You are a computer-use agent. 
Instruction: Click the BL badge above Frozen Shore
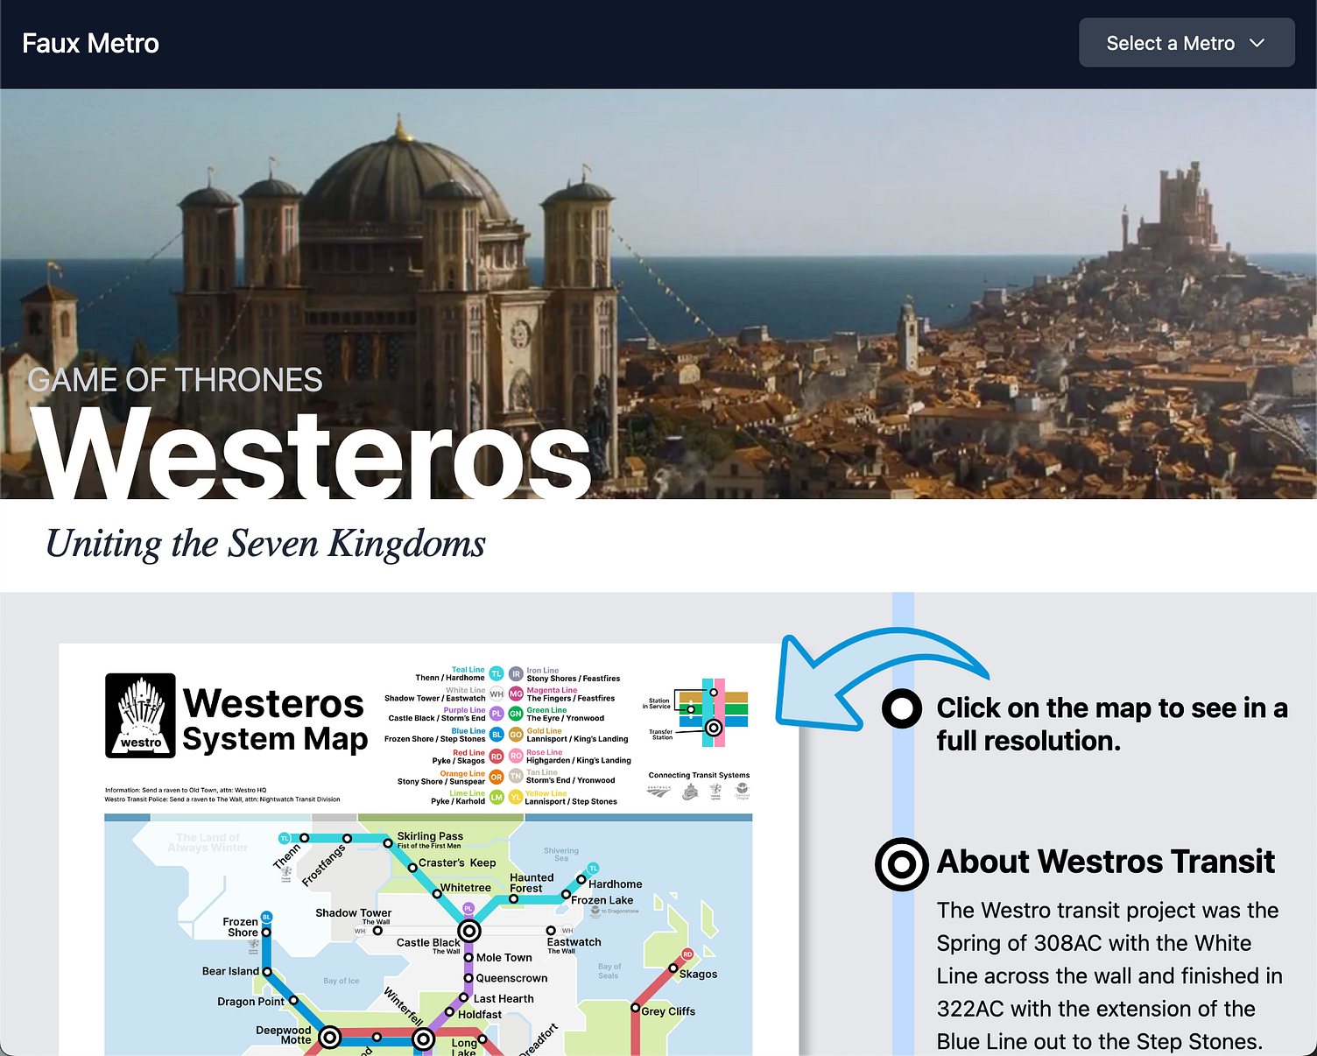point(266,917)
